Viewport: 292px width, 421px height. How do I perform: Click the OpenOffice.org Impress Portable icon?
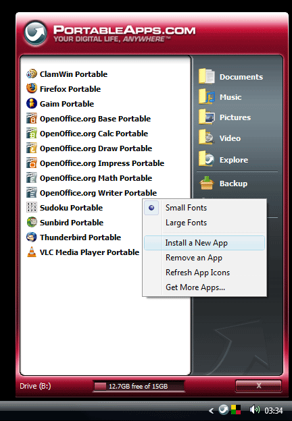(32, 163)
